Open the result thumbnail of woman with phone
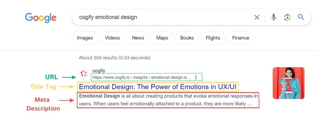Image resolution: width=321 pixels, height=131 pixels. (288, 83)
